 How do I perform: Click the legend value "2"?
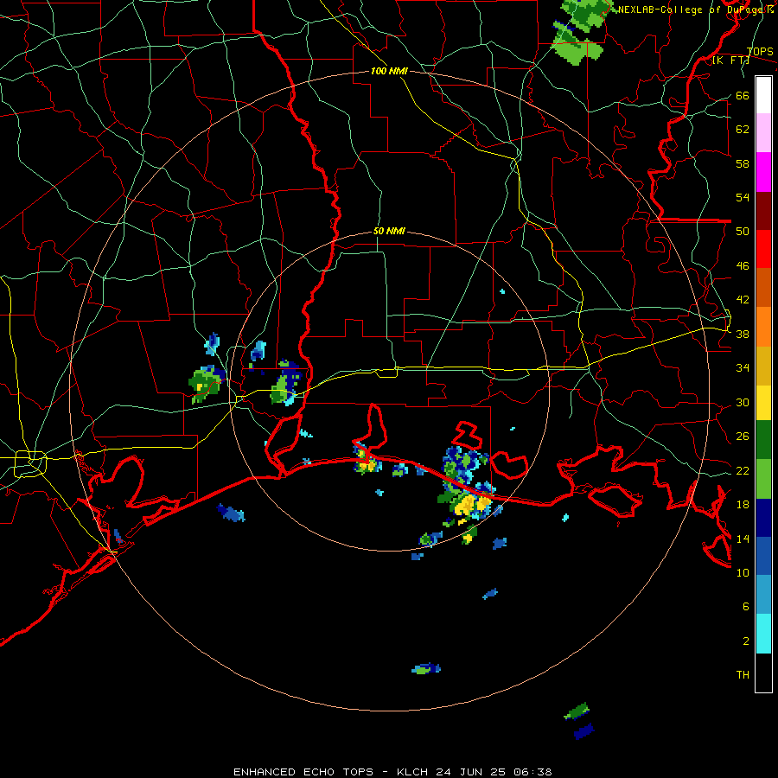click(x=746, y=641)
